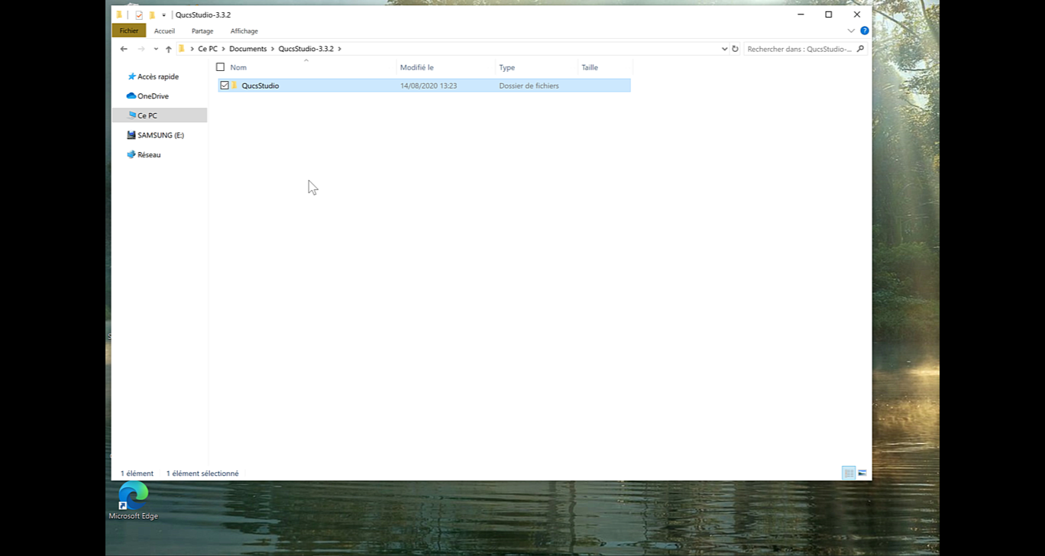Sort by the Type column header
The width and height of the screenshot is (1045, 556).
(x=507, y=67)
